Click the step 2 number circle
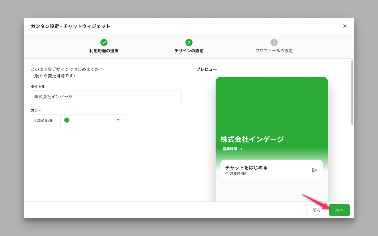 click(x=189, y=42)
